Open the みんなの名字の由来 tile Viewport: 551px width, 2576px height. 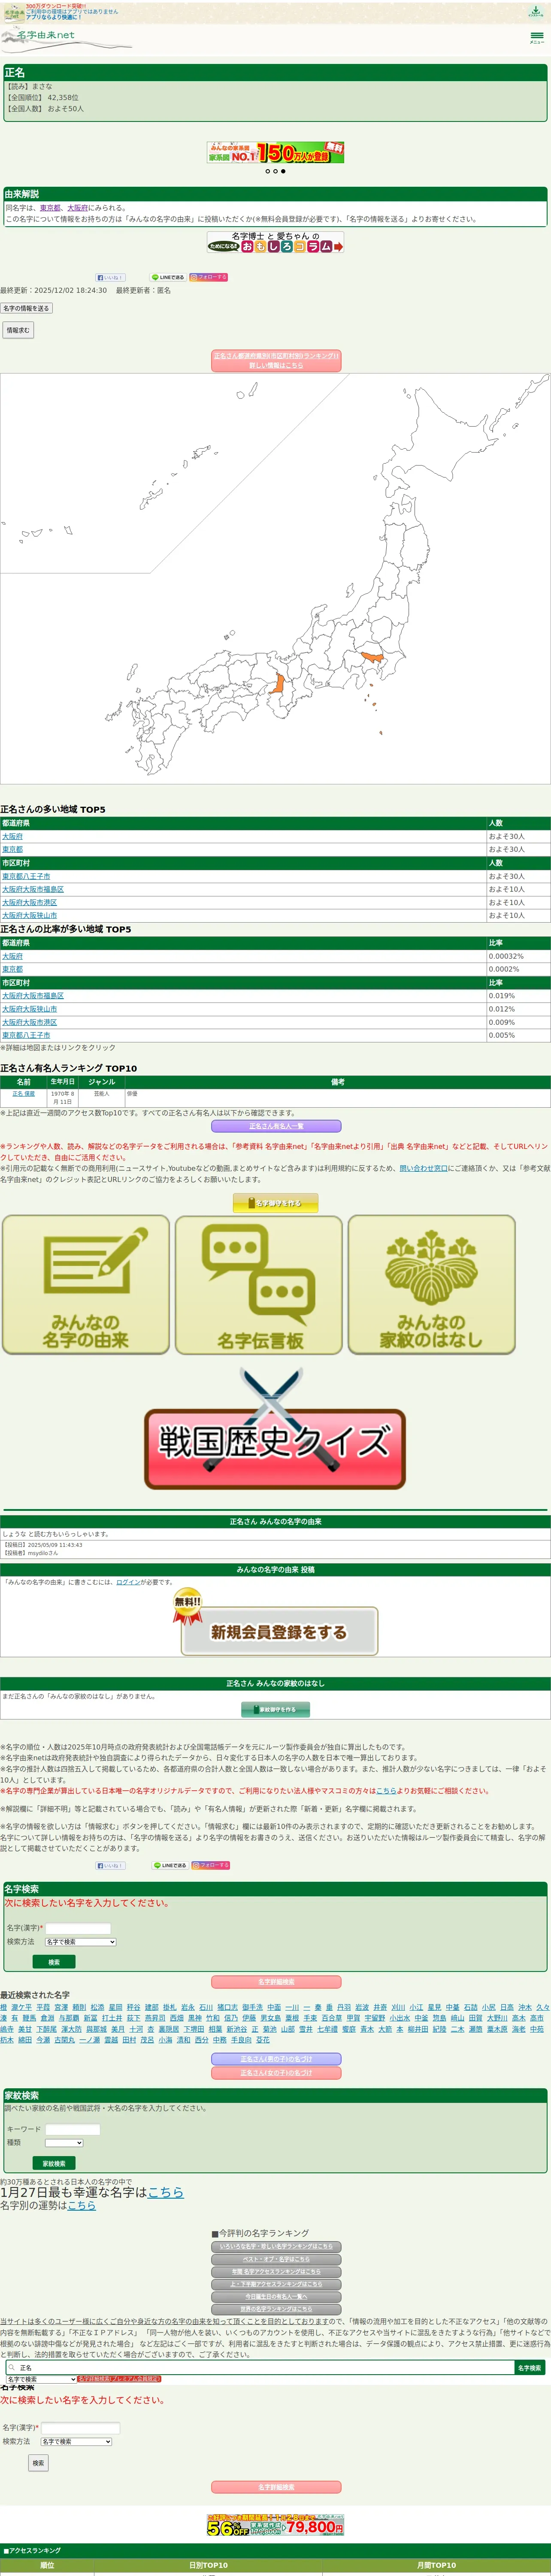click(86, 1285)
